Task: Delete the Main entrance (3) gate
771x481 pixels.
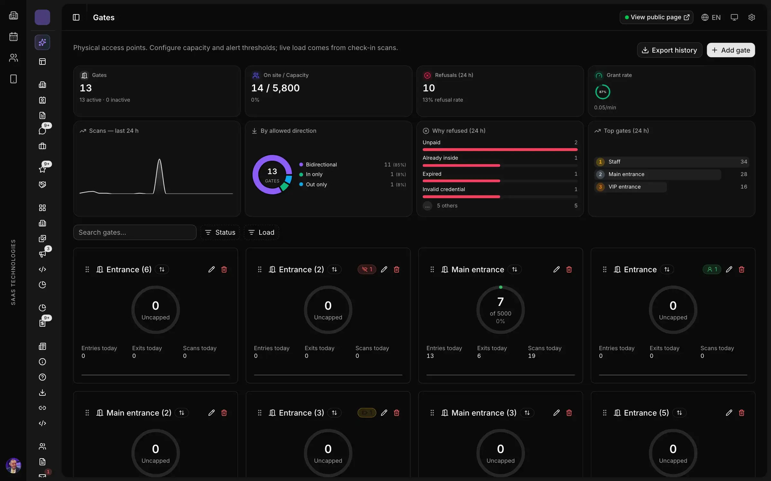Action: [569, 413]
